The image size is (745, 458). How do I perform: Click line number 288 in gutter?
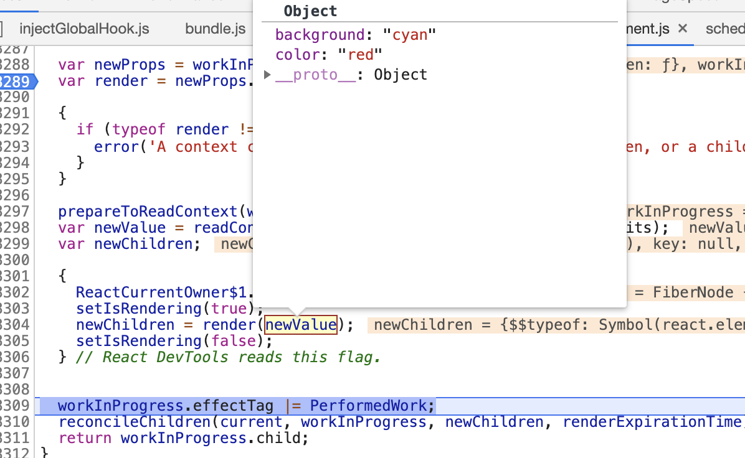(x=15, y=65)
